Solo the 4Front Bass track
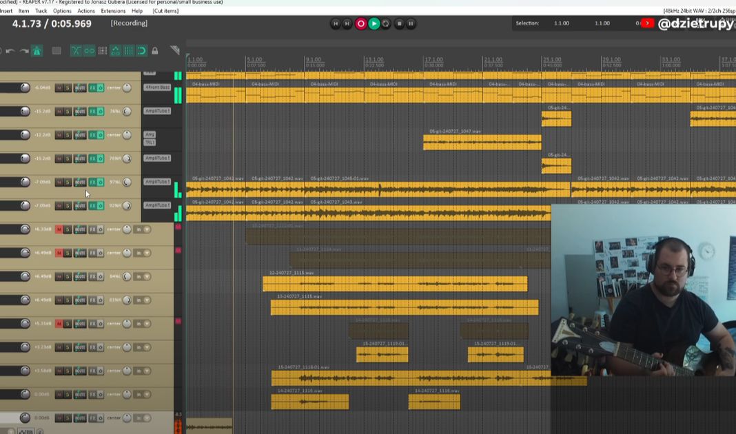 pos(68,87)
